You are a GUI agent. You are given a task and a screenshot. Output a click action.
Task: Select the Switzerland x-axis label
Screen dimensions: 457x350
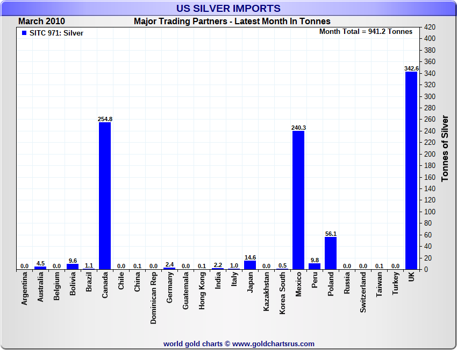tap(363, 296)
